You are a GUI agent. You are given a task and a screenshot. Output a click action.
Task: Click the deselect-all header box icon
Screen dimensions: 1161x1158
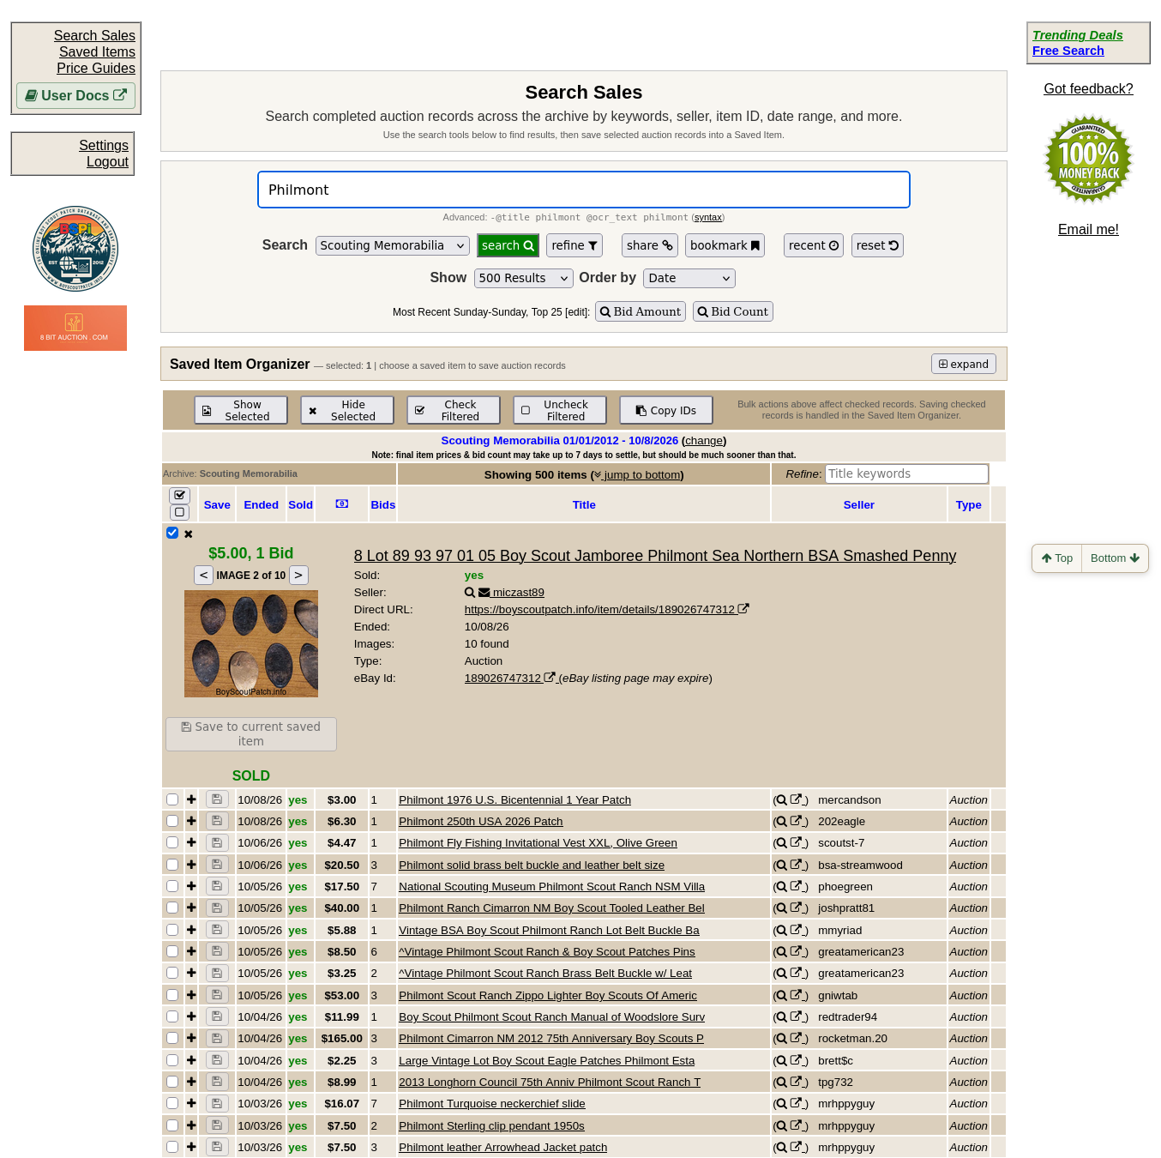point(179,512)
